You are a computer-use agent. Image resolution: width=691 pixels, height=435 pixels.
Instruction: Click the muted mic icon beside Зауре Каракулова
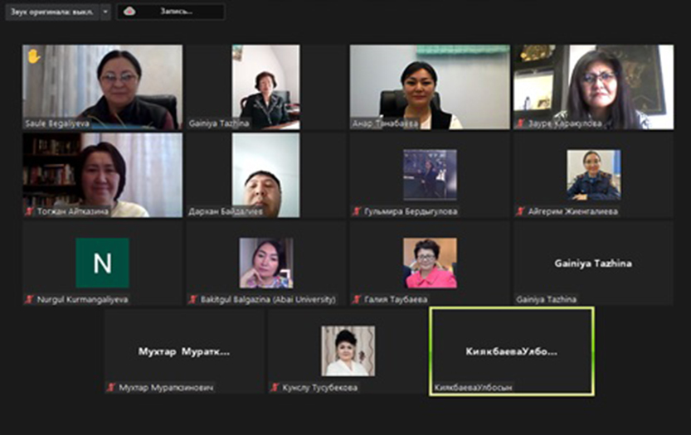[x=520, y=123]
